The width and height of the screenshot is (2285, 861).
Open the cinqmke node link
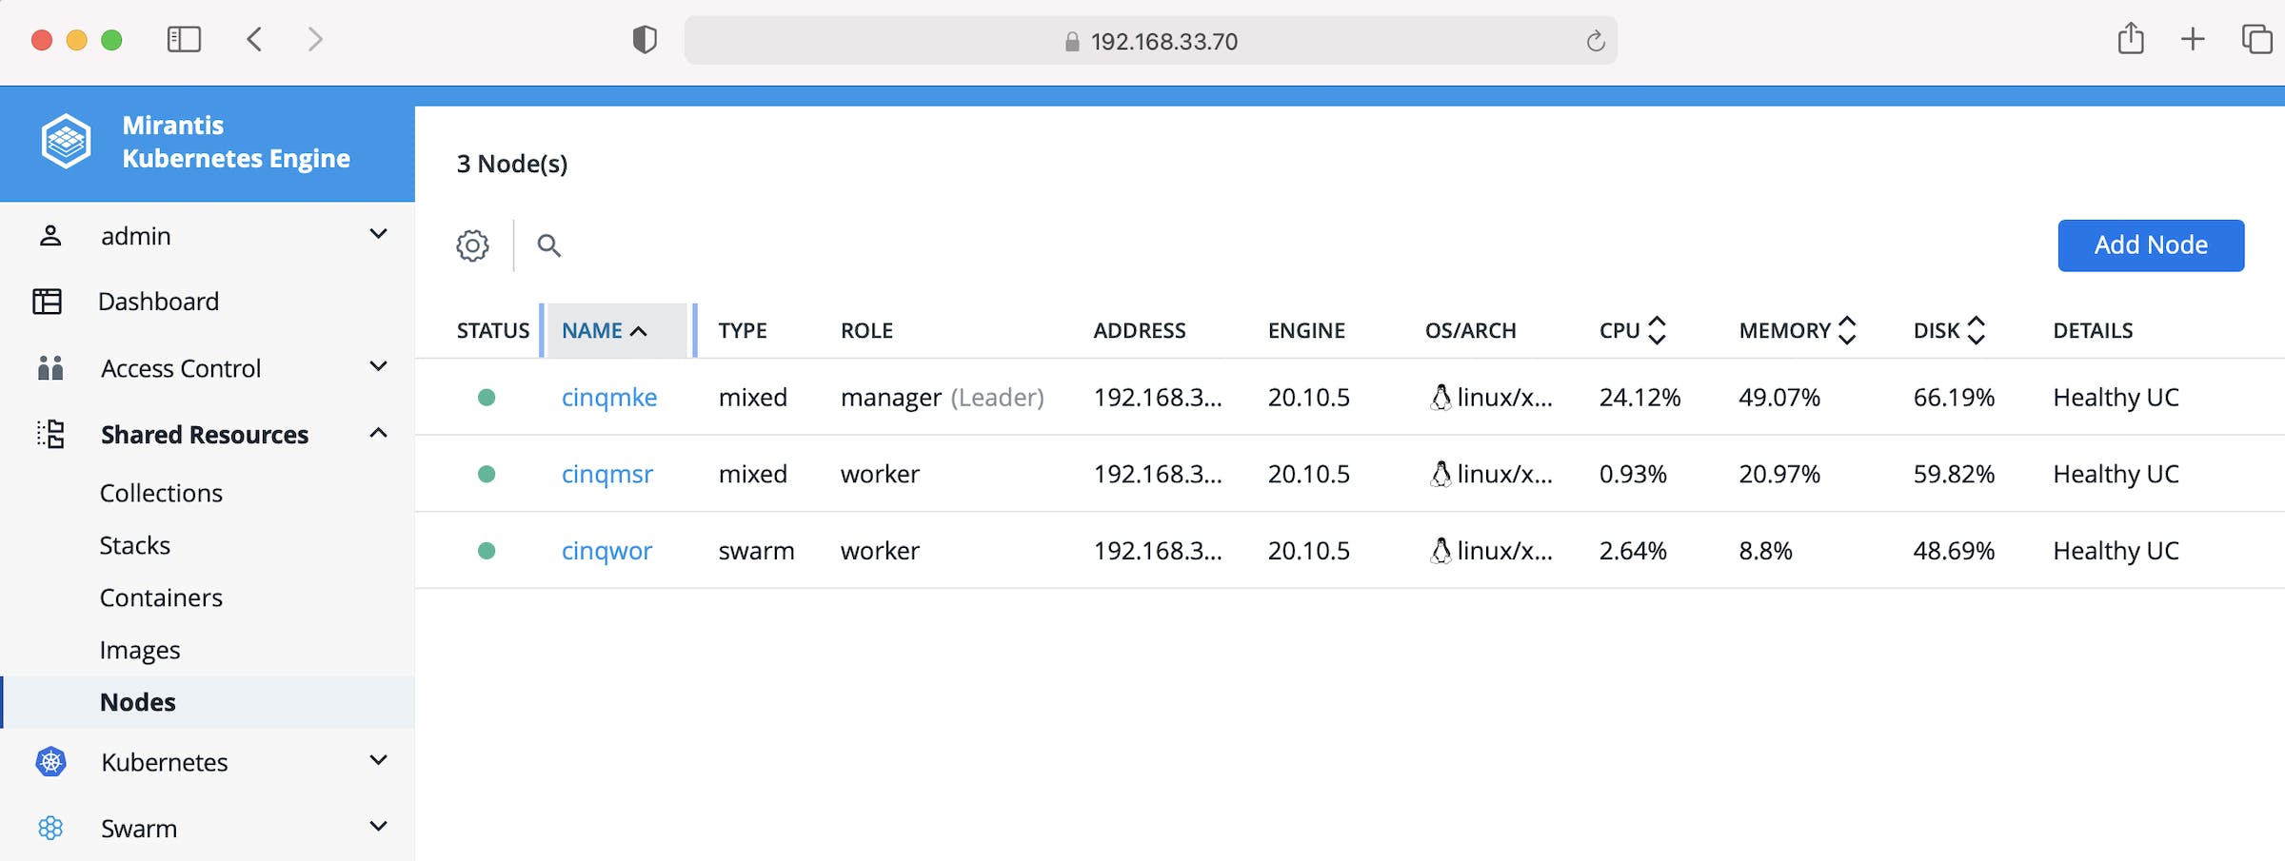click(x=608, y=398)
